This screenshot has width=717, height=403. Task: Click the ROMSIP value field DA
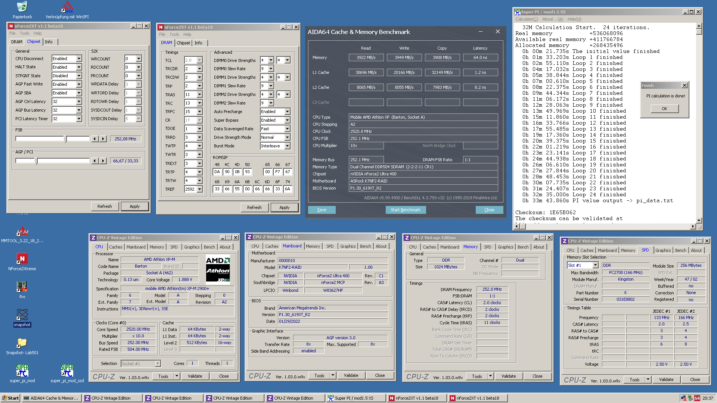tap(217, 172)
